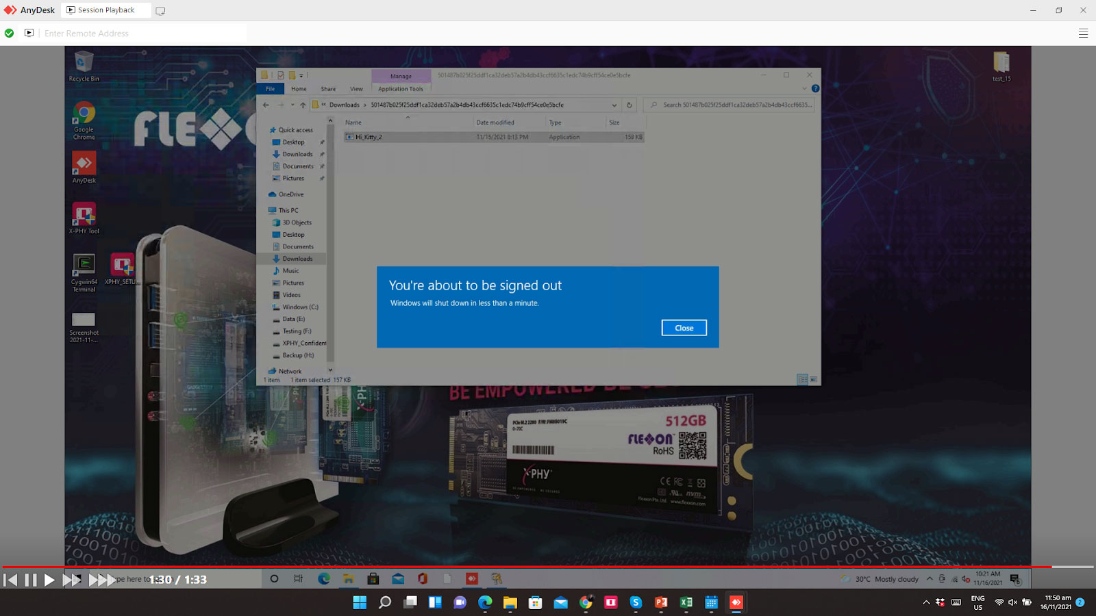Jump back to start of session recording

point(10,580)
